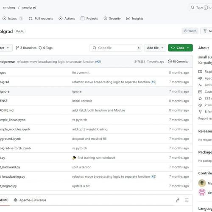Open the test_backward.py file

[10, 167]
